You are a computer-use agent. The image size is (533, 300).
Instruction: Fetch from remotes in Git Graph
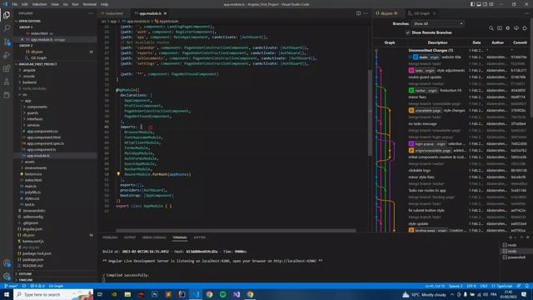[x=516, y=28]
